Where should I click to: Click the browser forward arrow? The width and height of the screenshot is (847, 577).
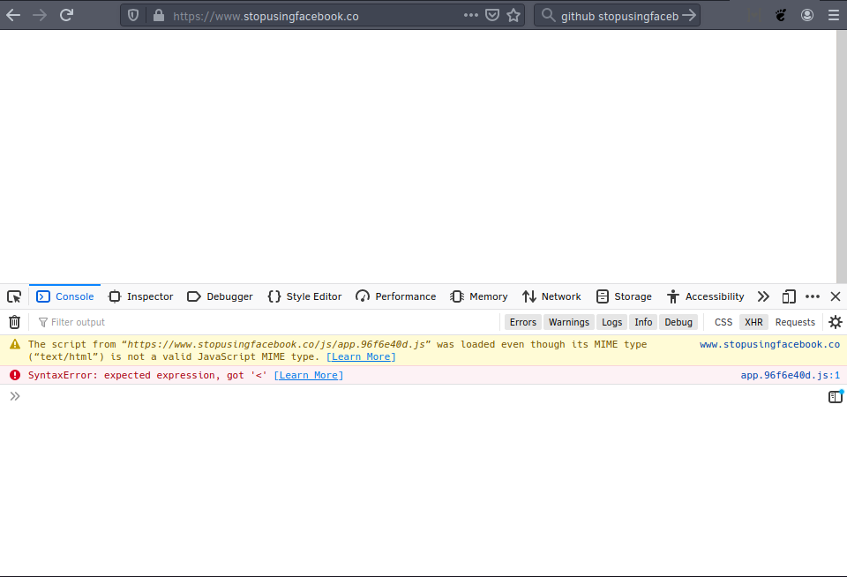click(x=40, y=15)
